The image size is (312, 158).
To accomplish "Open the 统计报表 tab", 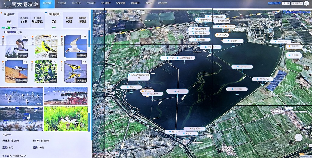I will coord(76,3).
